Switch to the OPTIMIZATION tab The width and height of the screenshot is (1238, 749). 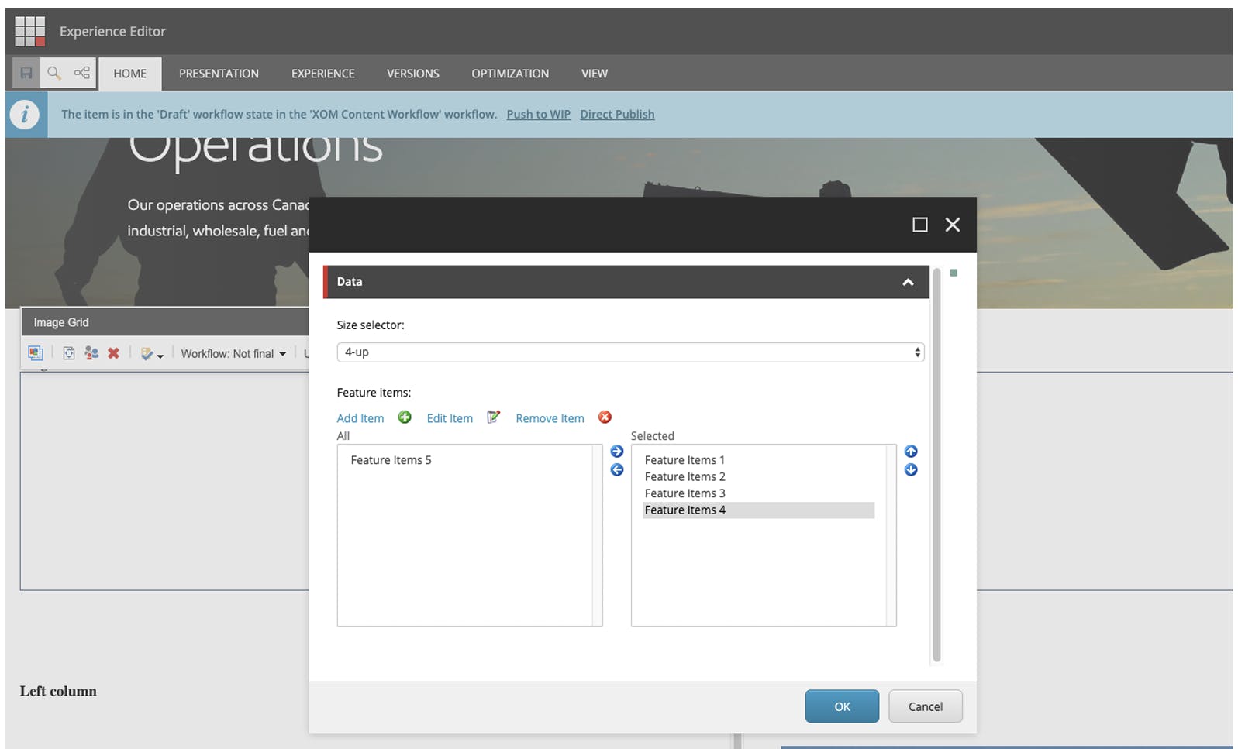tap(510, 74)
